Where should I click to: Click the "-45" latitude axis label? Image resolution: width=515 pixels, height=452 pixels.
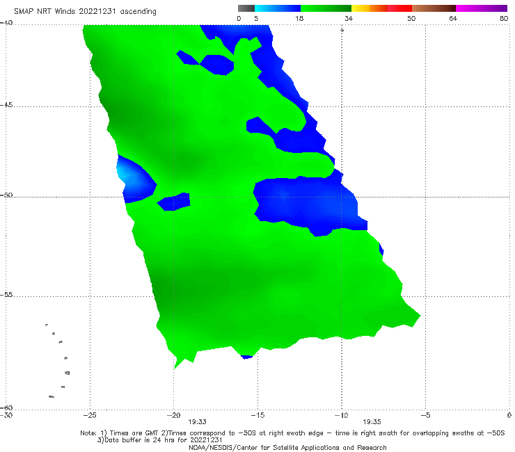[x=6, y=105]
